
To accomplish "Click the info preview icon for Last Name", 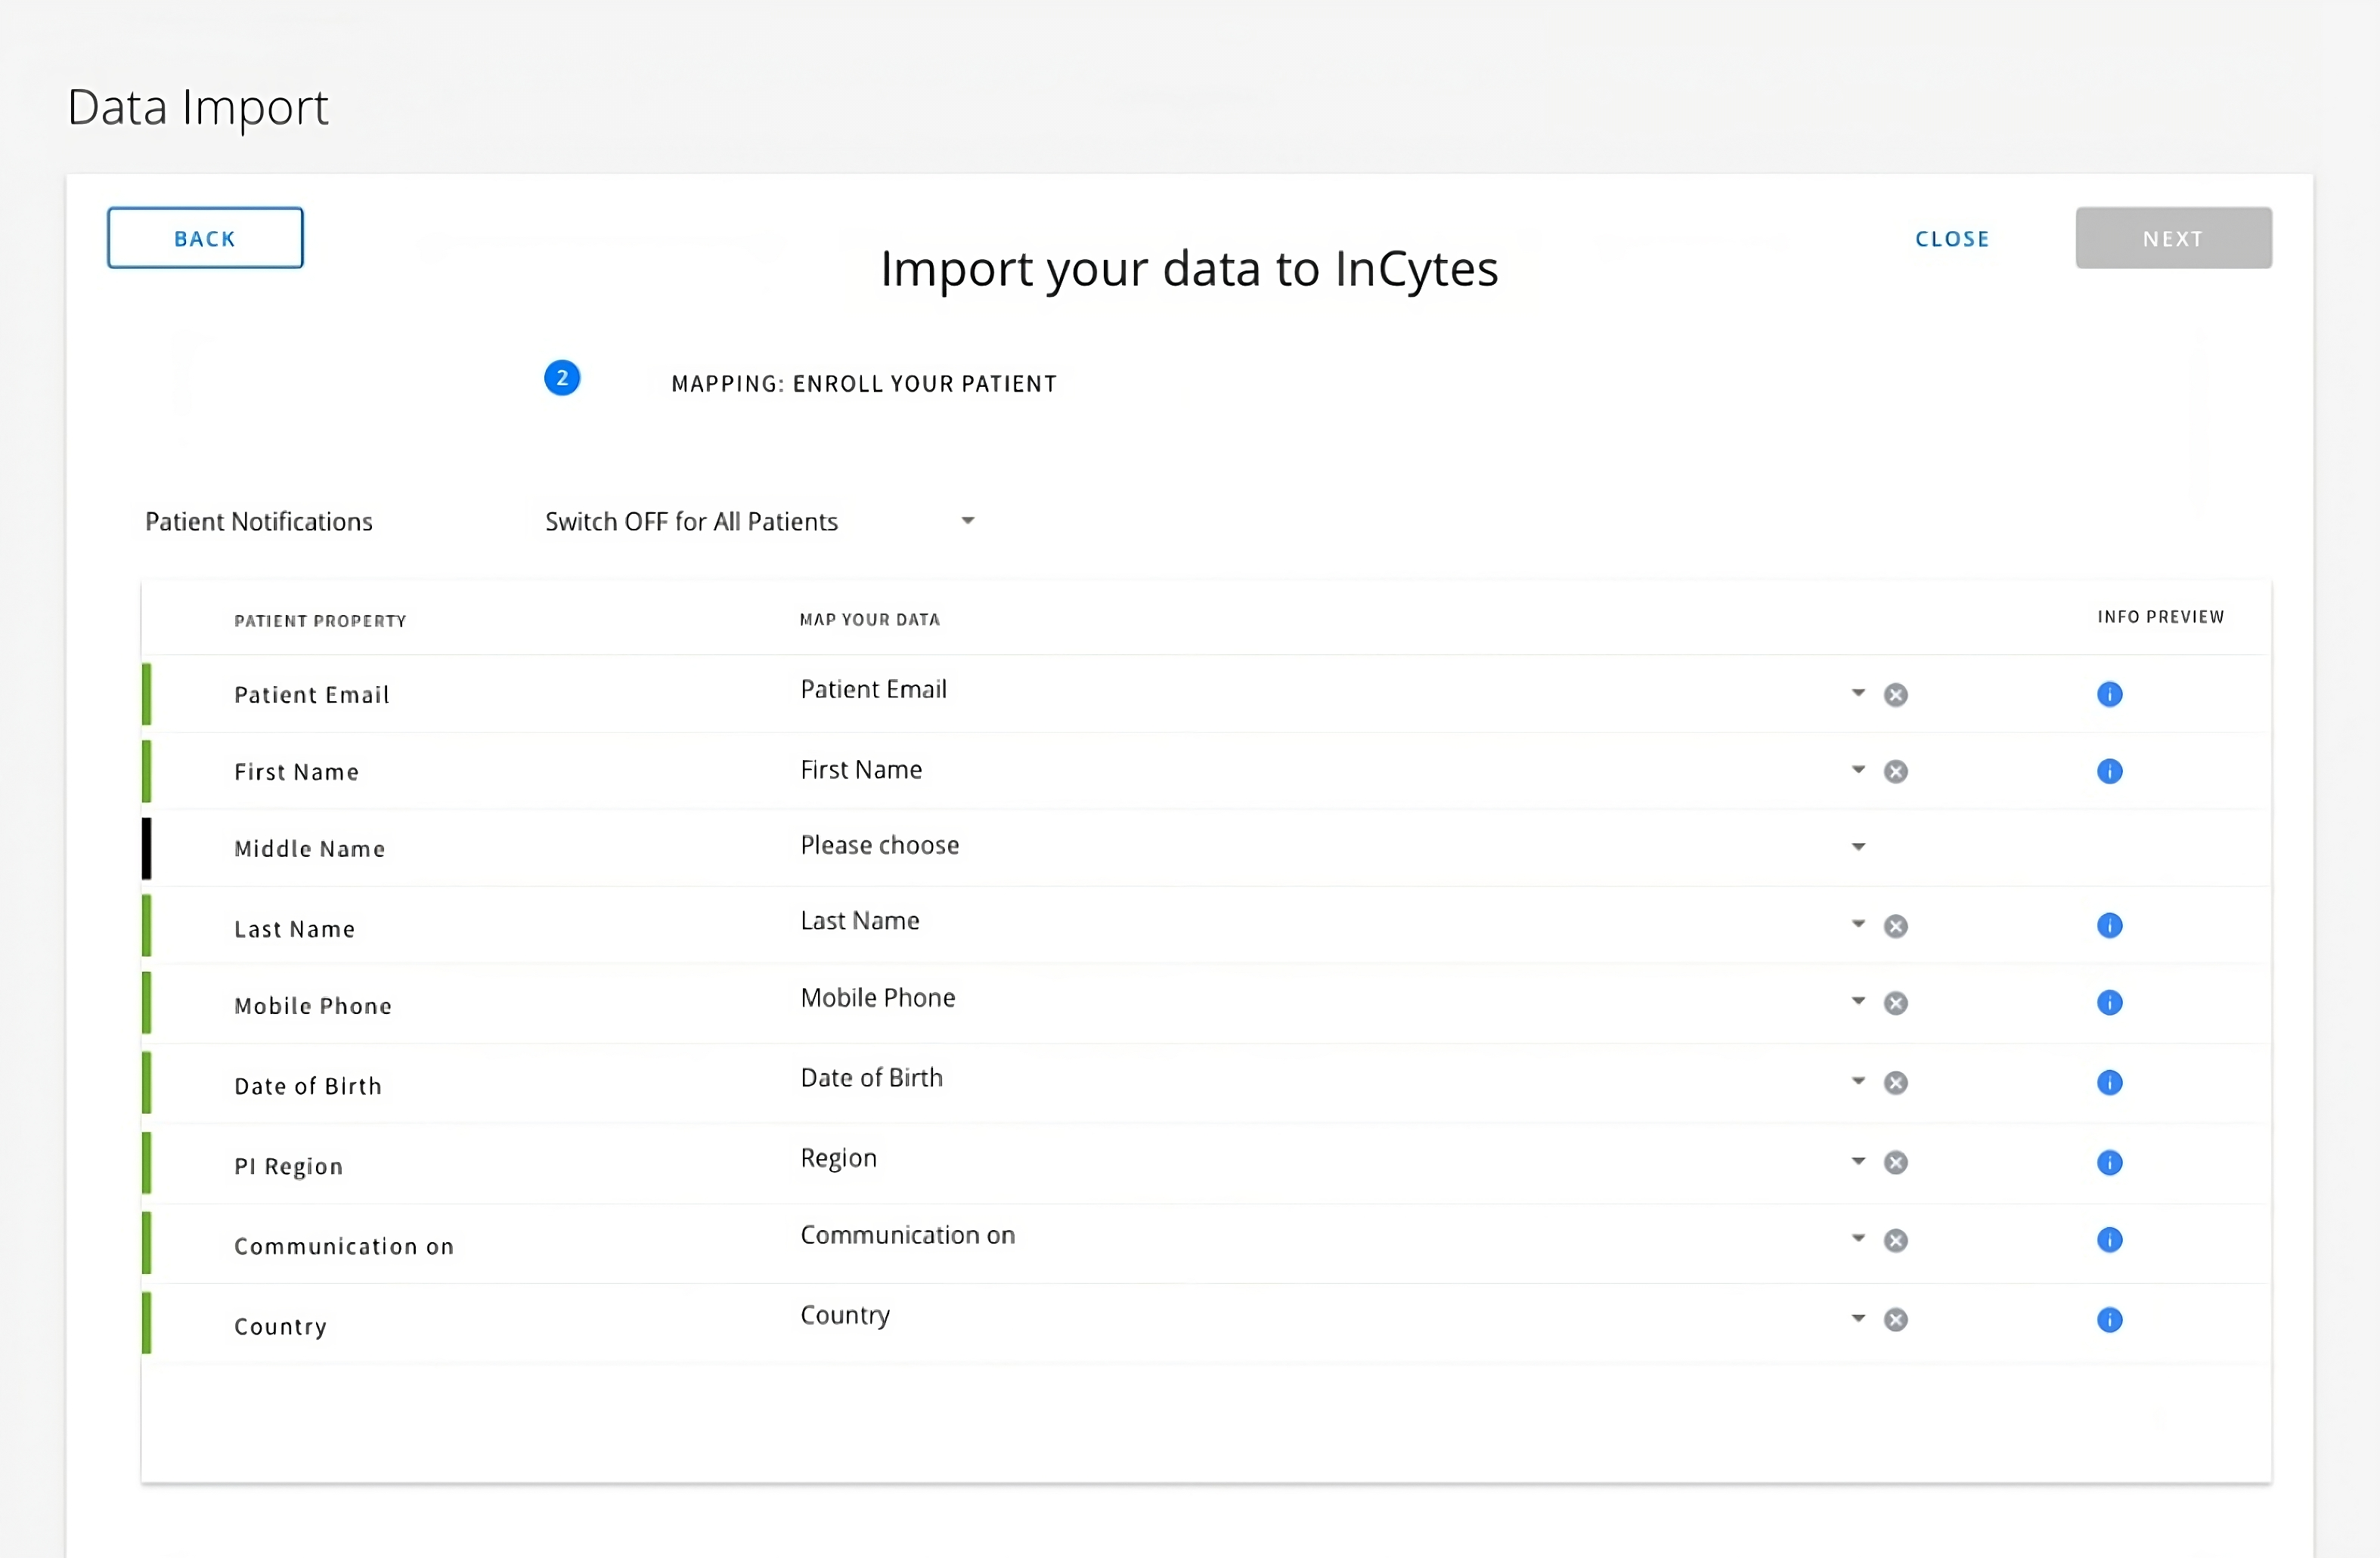I will coord(2110,926).
